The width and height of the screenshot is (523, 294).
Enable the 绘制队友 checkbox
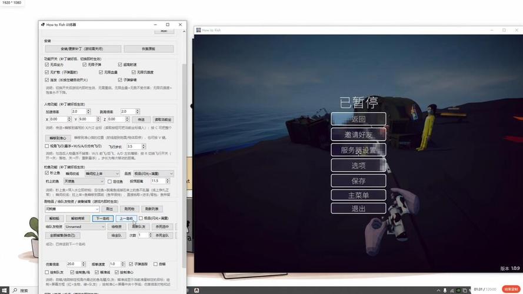pyautogui.click(x=46, y=272)
